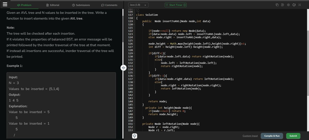Click the Custom Input link
Viewport: 309px width, 140px height.
pyautogui.click(x=250, y=136)
